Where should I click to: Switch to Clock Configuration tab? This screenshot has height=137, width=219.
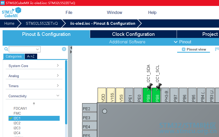[x=133, y=34]
